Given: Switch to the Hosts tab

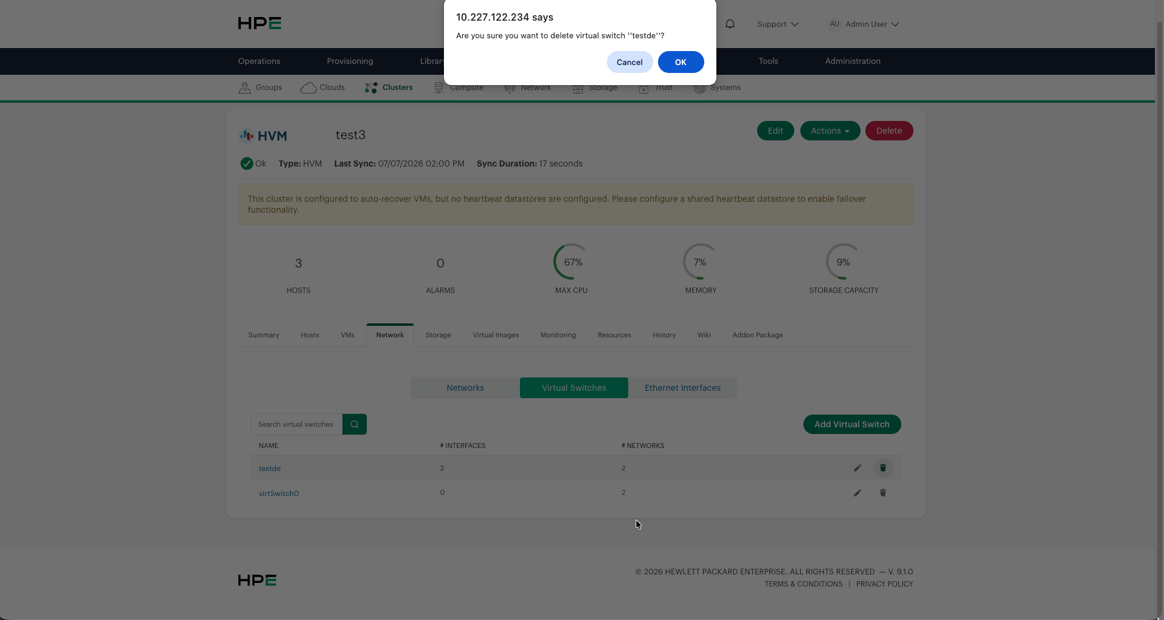Looking at the screenshot, I should pyautogui.click(x=310, y=335).
